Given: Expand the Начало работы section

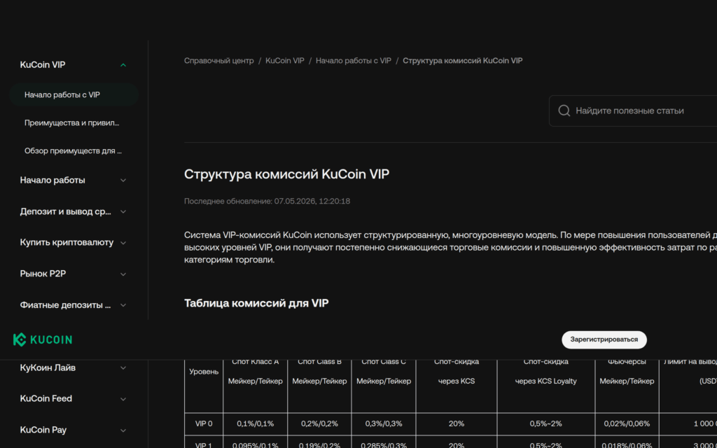Looking at the screenshot, I should (123, 180).
